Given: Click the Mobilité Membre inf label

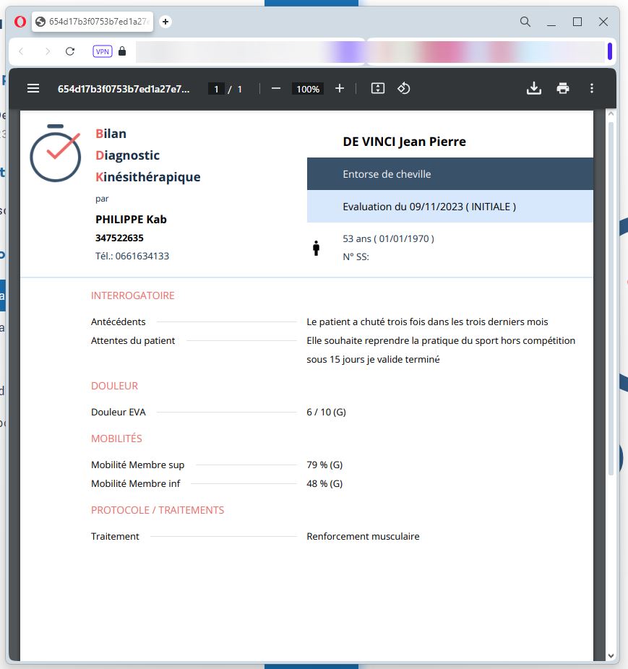Looking at the screenshot, I should click(x=135, y=483).
